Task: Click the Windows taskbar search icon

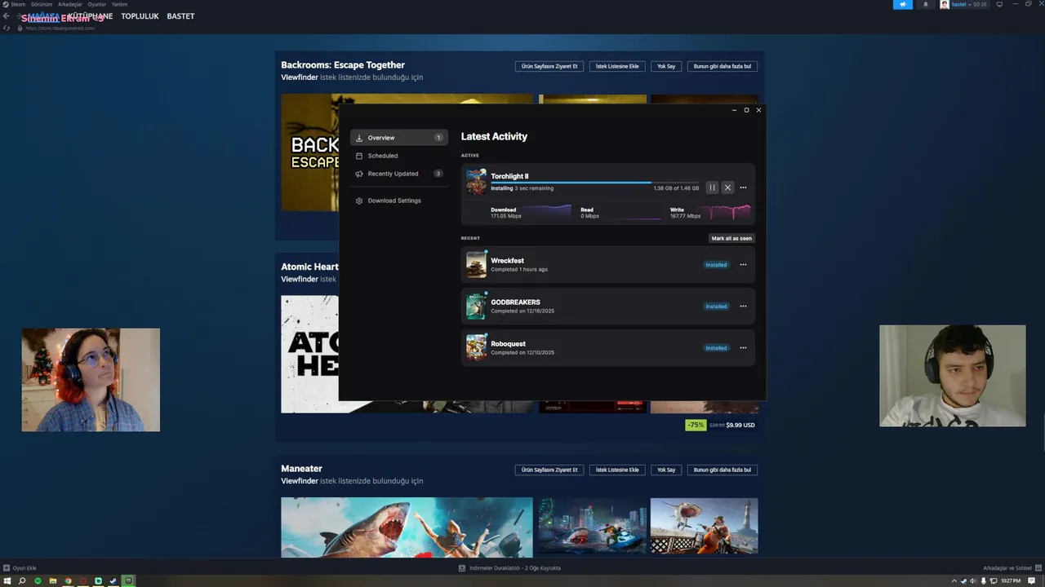Action: [22, 581]
